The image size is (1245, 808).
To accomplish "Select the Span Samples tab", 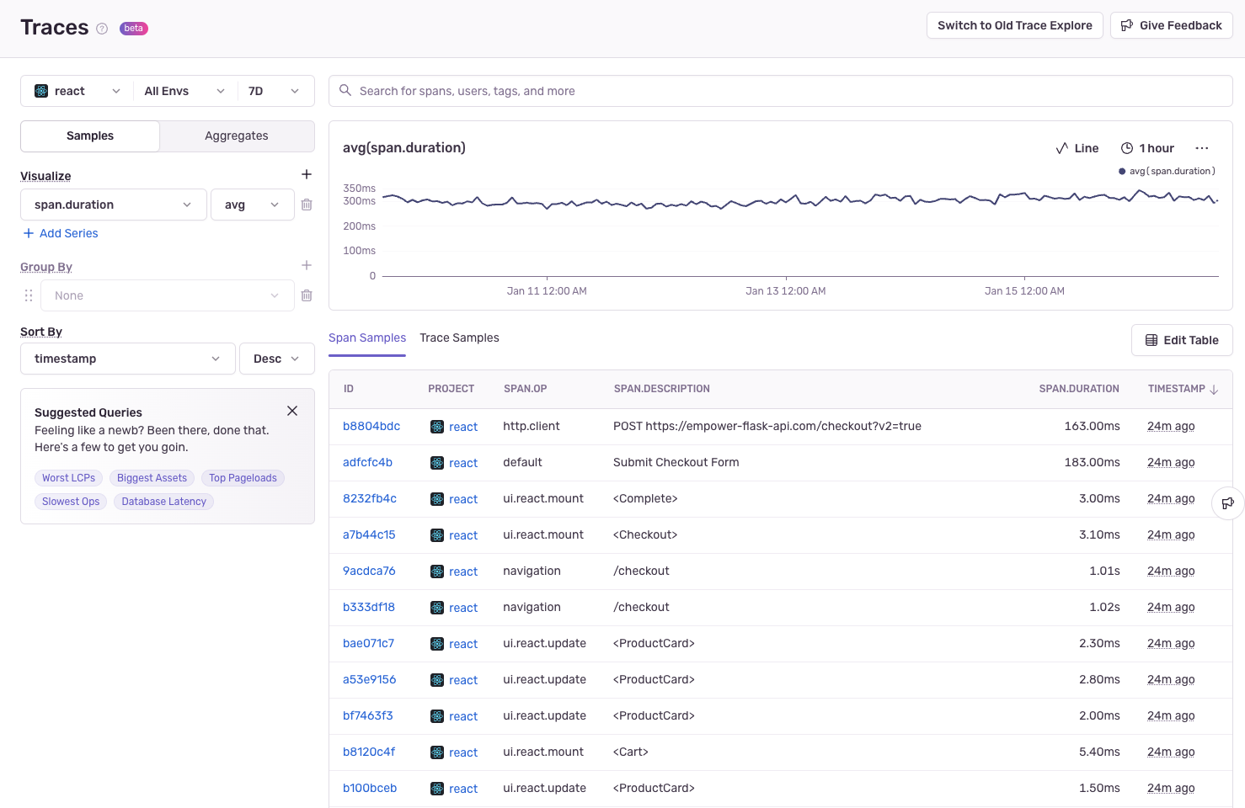I will click(x=367, y=338).
